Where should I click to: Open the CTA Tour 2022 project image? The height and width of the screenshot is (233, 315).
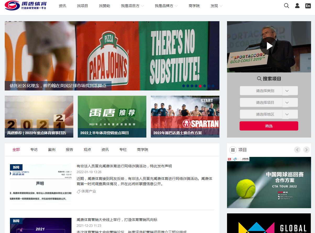[269, 183]
